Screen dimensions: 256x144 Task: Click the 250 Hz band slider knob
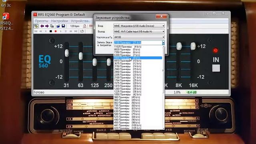[x=109, y=62]
